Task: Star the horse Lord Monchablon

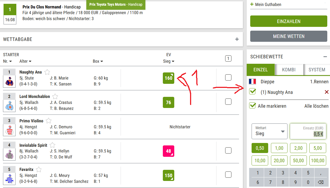Action: [55, 97]
